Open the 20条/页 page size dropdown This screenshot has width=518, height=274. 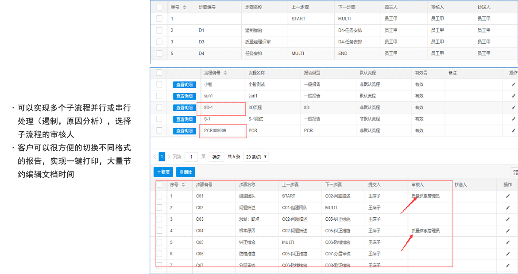click(x=256, y=157)
